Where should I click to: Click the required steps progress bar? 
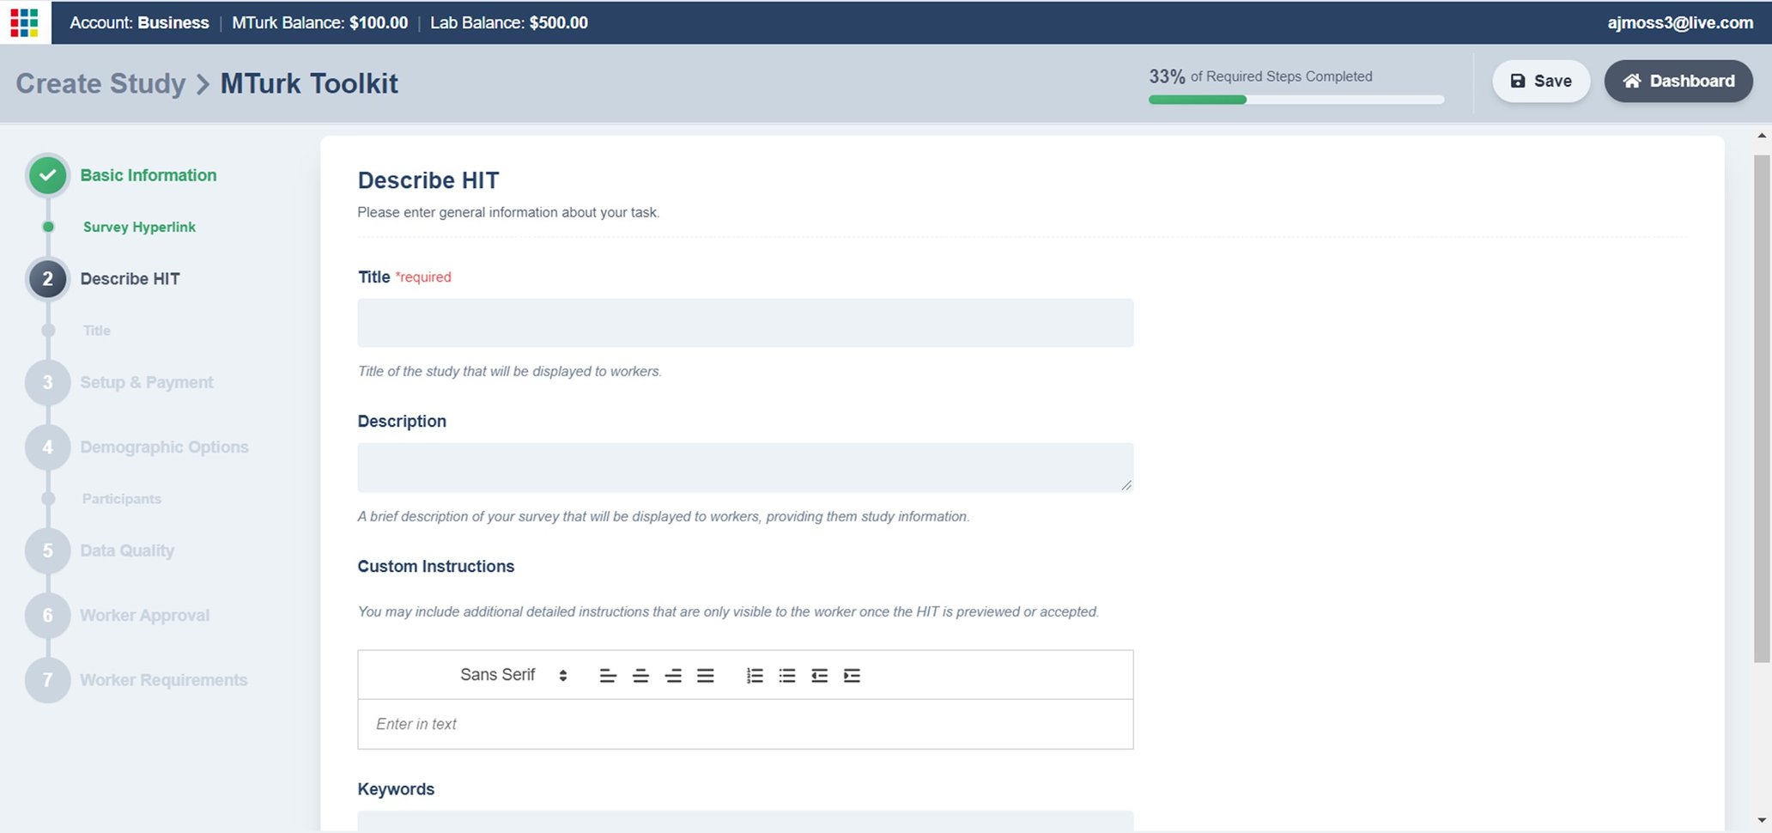(x=1296, y=100)
